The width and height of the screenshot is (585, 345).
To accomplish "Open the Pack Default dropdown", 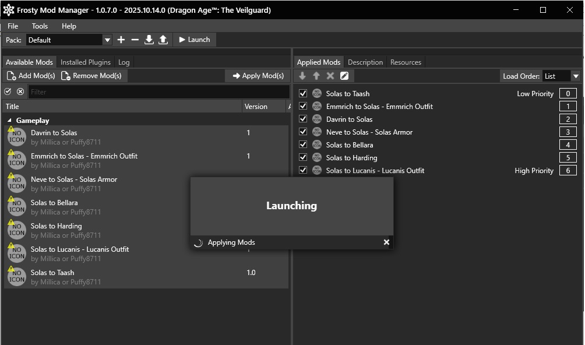I will pos(69,40).
